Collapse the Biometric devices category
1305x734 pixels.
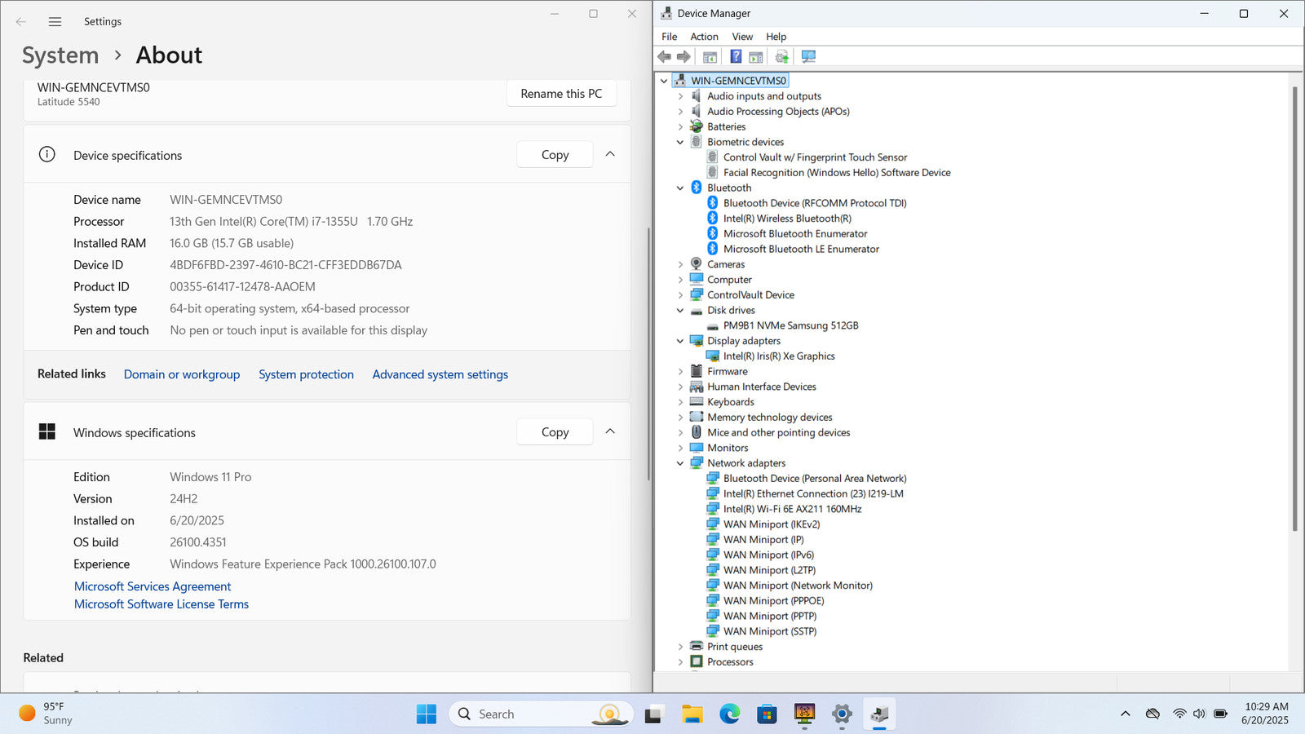pos(680,142)
